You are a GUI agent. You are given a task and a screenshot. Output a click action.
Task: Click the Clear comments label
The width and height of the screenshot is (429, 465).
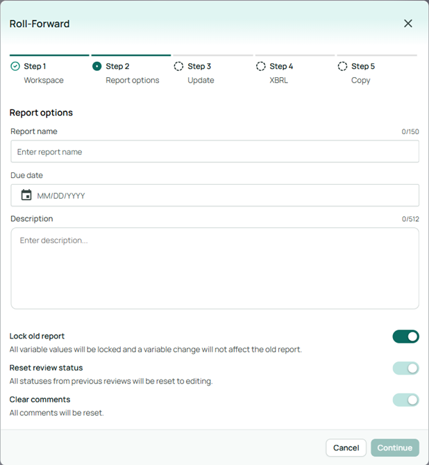(x=40, y=400)
